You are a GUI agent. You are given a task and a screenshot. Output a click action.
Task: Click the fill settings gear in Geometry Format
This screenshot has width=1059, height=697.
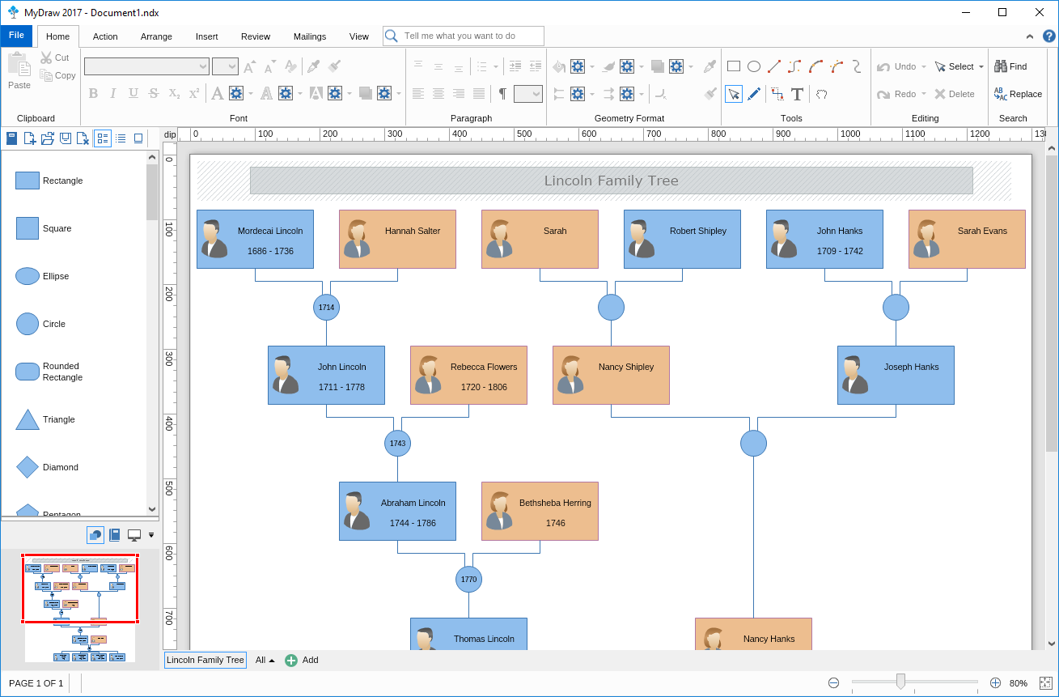coord(578,66)
